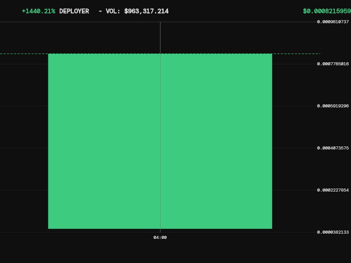Click the 0.0004073575 price axis label

point(333,148)
